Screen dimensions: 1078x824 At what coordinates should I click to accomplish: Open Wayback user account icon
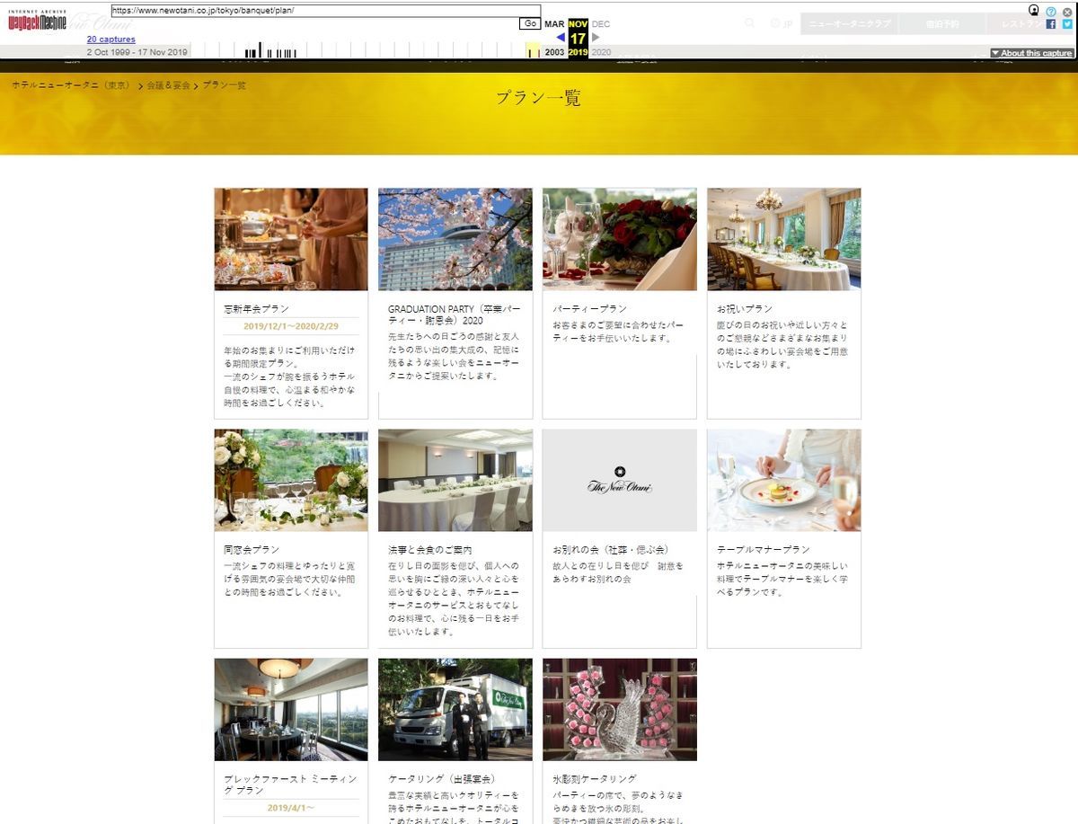pyautogui.click(x=1034, y=10)
